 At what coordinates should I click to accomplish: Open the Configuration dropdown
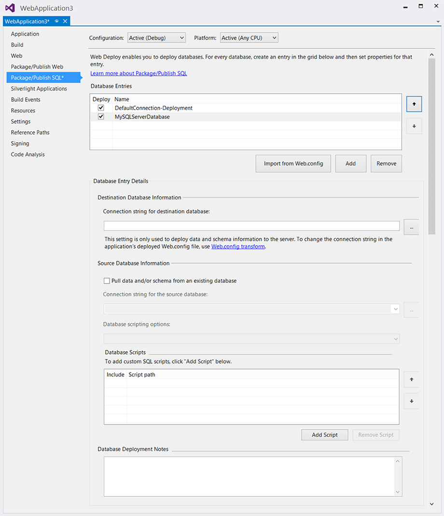[156, 38]
